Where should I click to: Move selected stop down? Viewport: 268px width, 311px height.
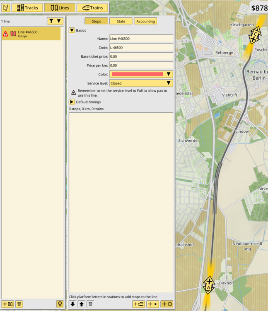[x=72, y=304]
